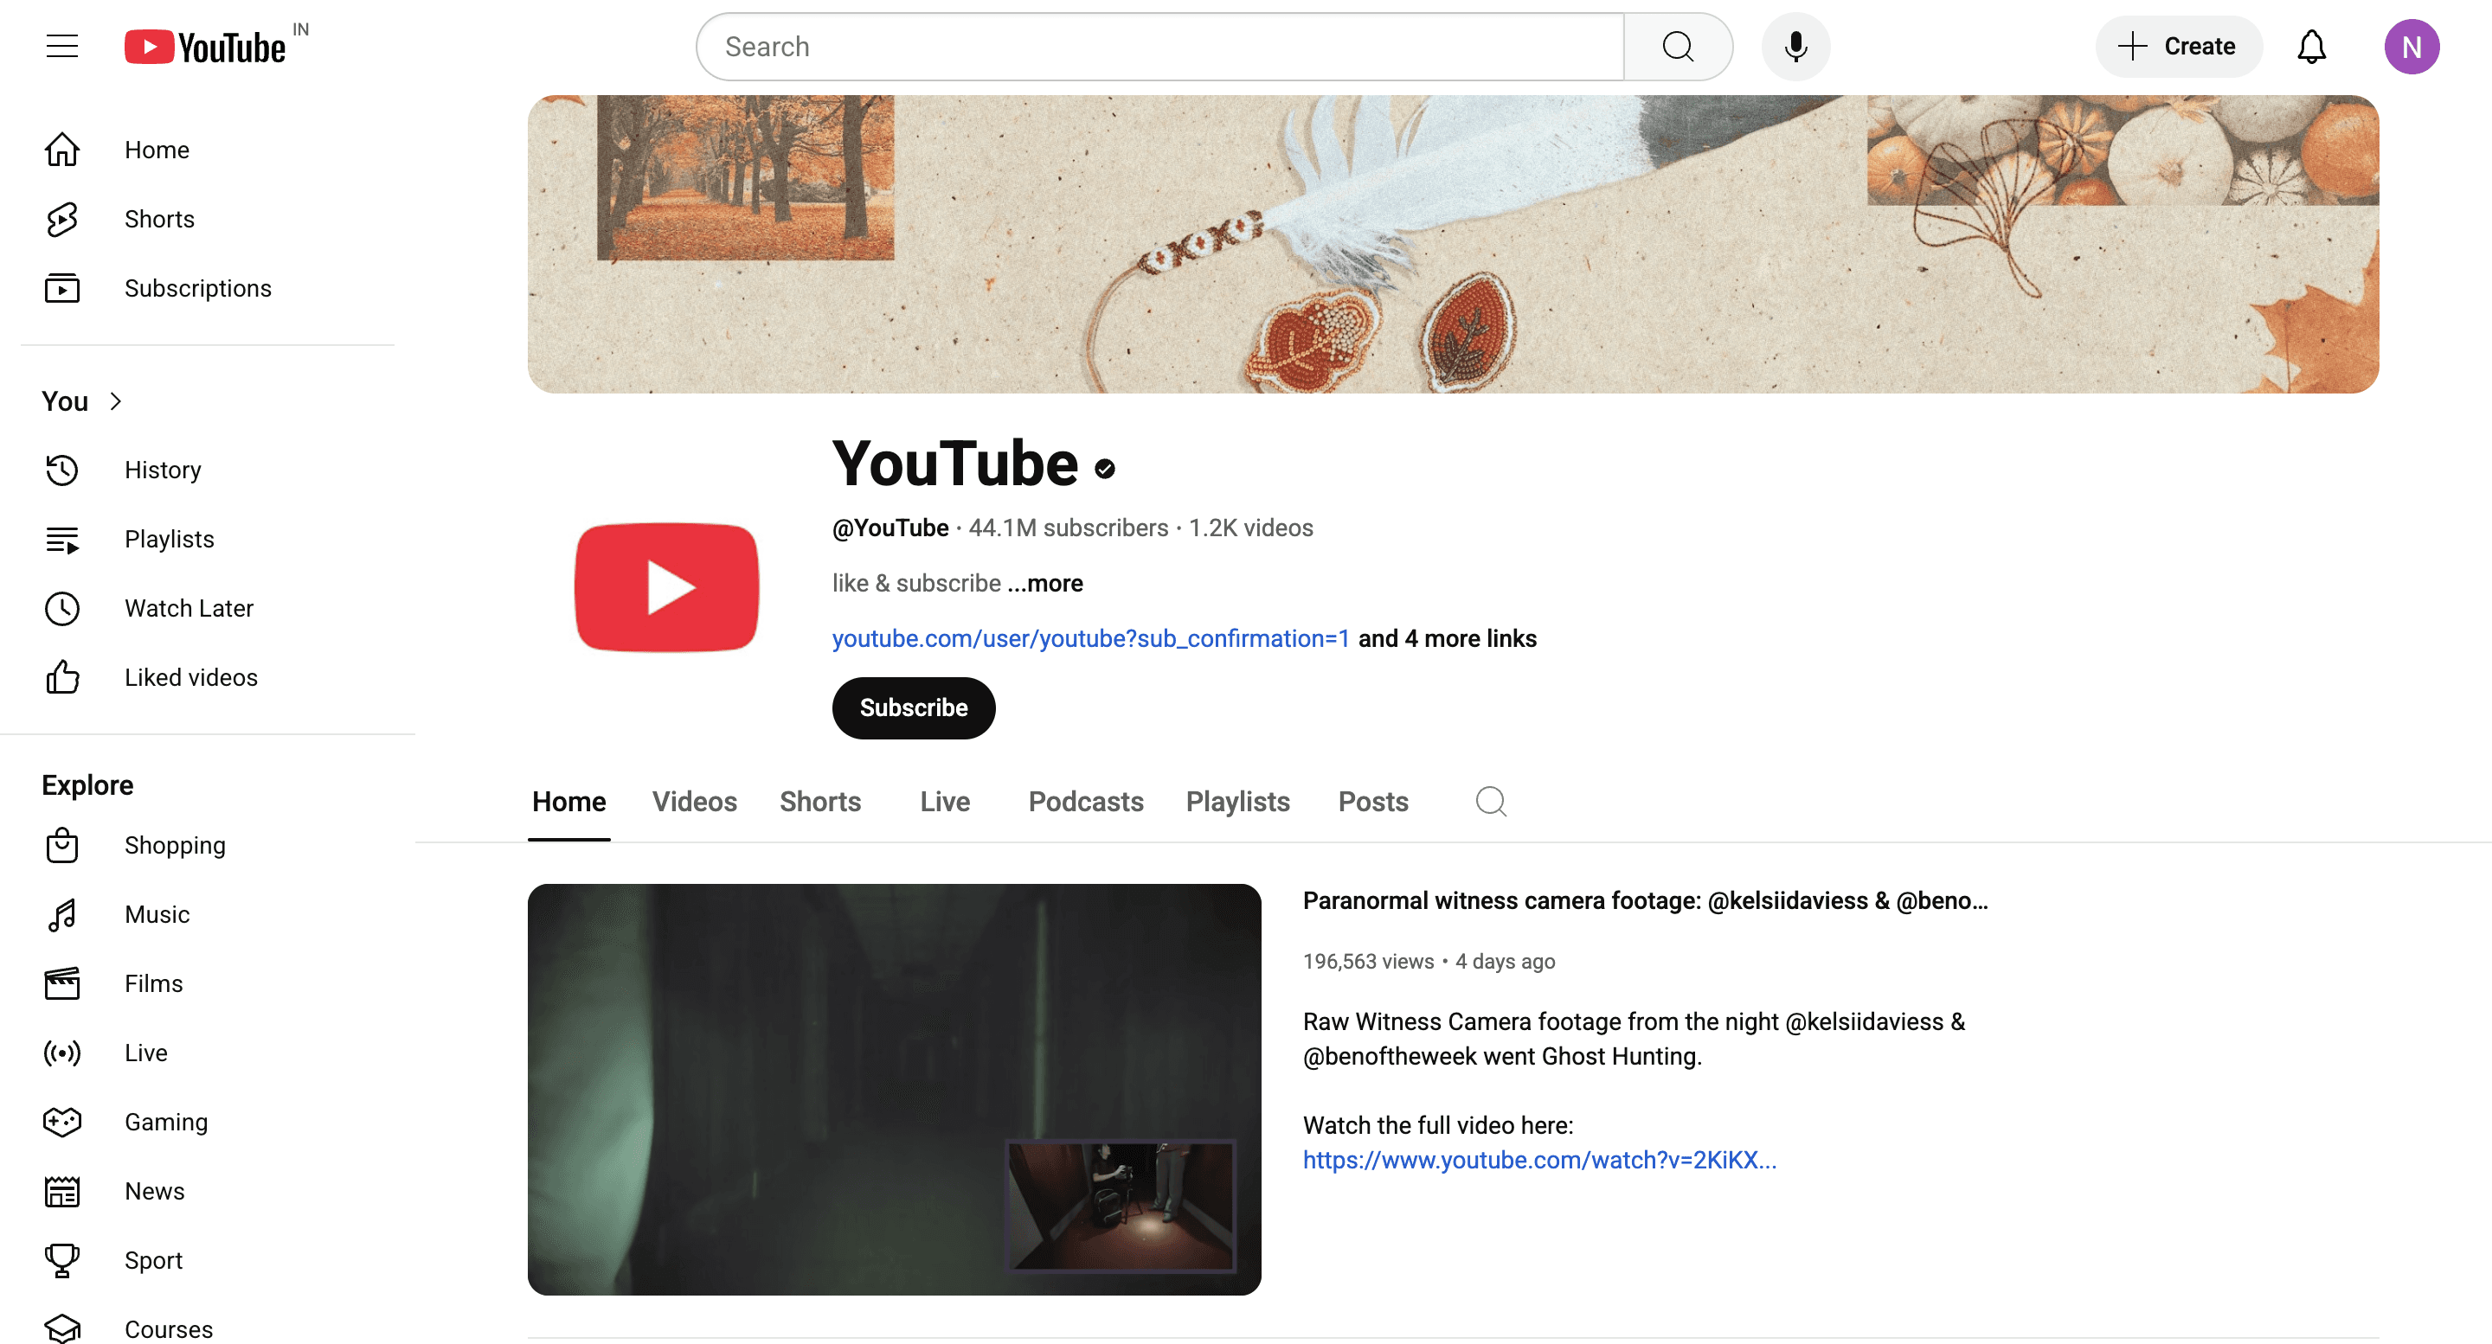
Task: Click the purple N account avatar
Action: click(2410, 47)
